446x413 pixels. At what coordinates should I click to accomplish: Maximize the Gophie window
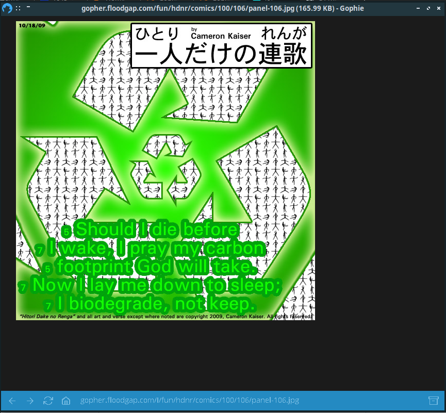click(x=428, y=8)
